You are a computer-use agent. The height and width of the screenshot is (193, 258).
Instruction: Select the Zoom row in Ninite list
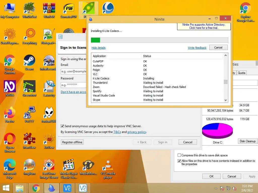tap(157, 87)
